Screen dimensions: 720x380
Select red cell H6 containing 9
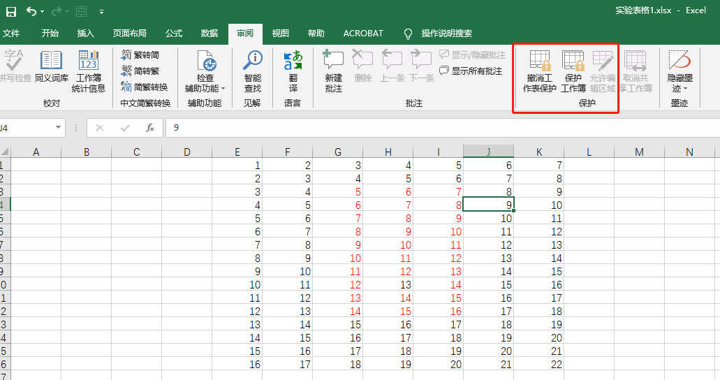[388, 232]
